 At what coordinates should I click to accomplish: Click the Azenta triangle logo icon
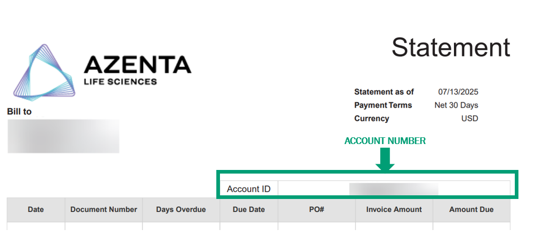tap(44, 71)
